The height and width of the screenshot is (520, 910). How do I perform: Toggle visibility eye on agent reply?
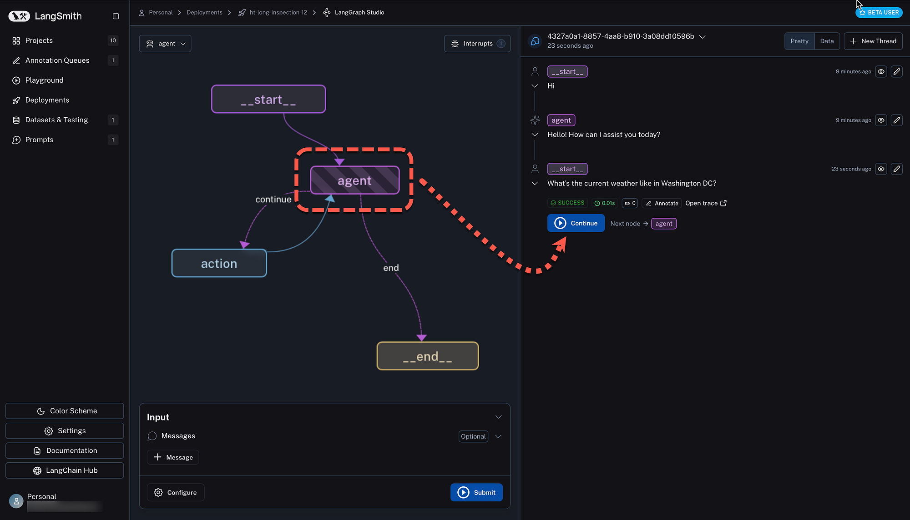[x=881, y=120]
